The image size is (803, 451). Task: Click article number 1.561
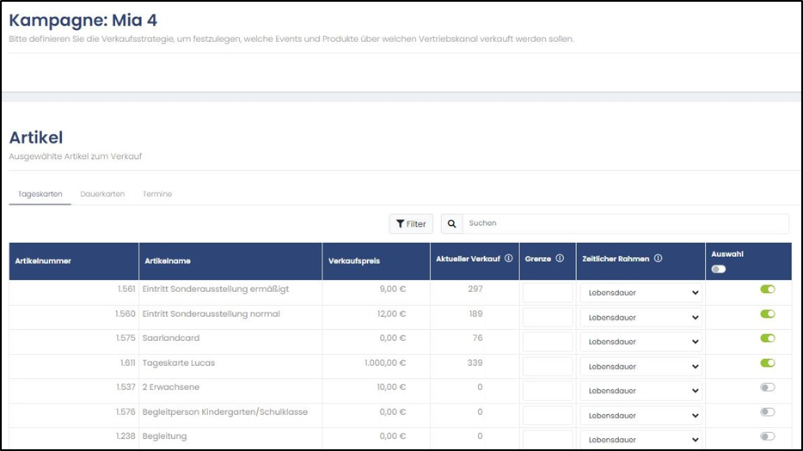coord(126,289)
